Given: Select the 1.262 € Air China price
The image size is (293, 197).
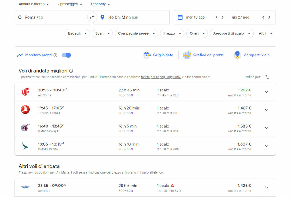Looking at the screenshot, I should 244,90.
